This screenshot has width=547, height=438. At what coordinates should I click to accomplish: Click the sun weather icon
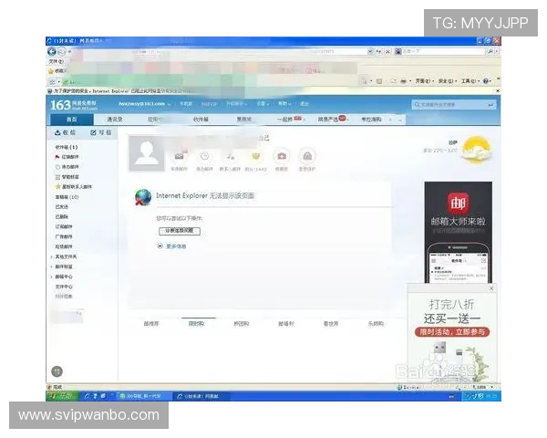(x=476, y=151)
